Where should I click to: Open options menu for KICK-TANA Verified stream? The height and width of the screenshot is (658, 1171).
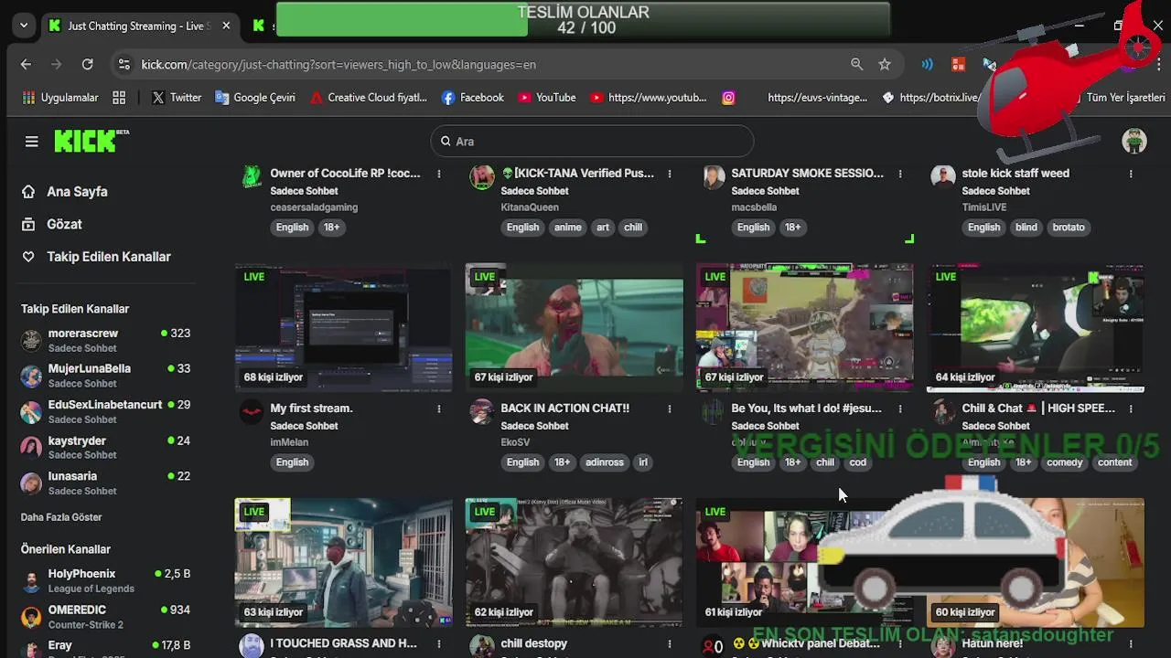[670, 174]
